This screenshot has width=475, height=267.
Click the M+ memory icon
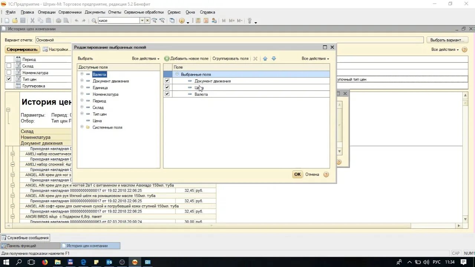coord(232,21)
